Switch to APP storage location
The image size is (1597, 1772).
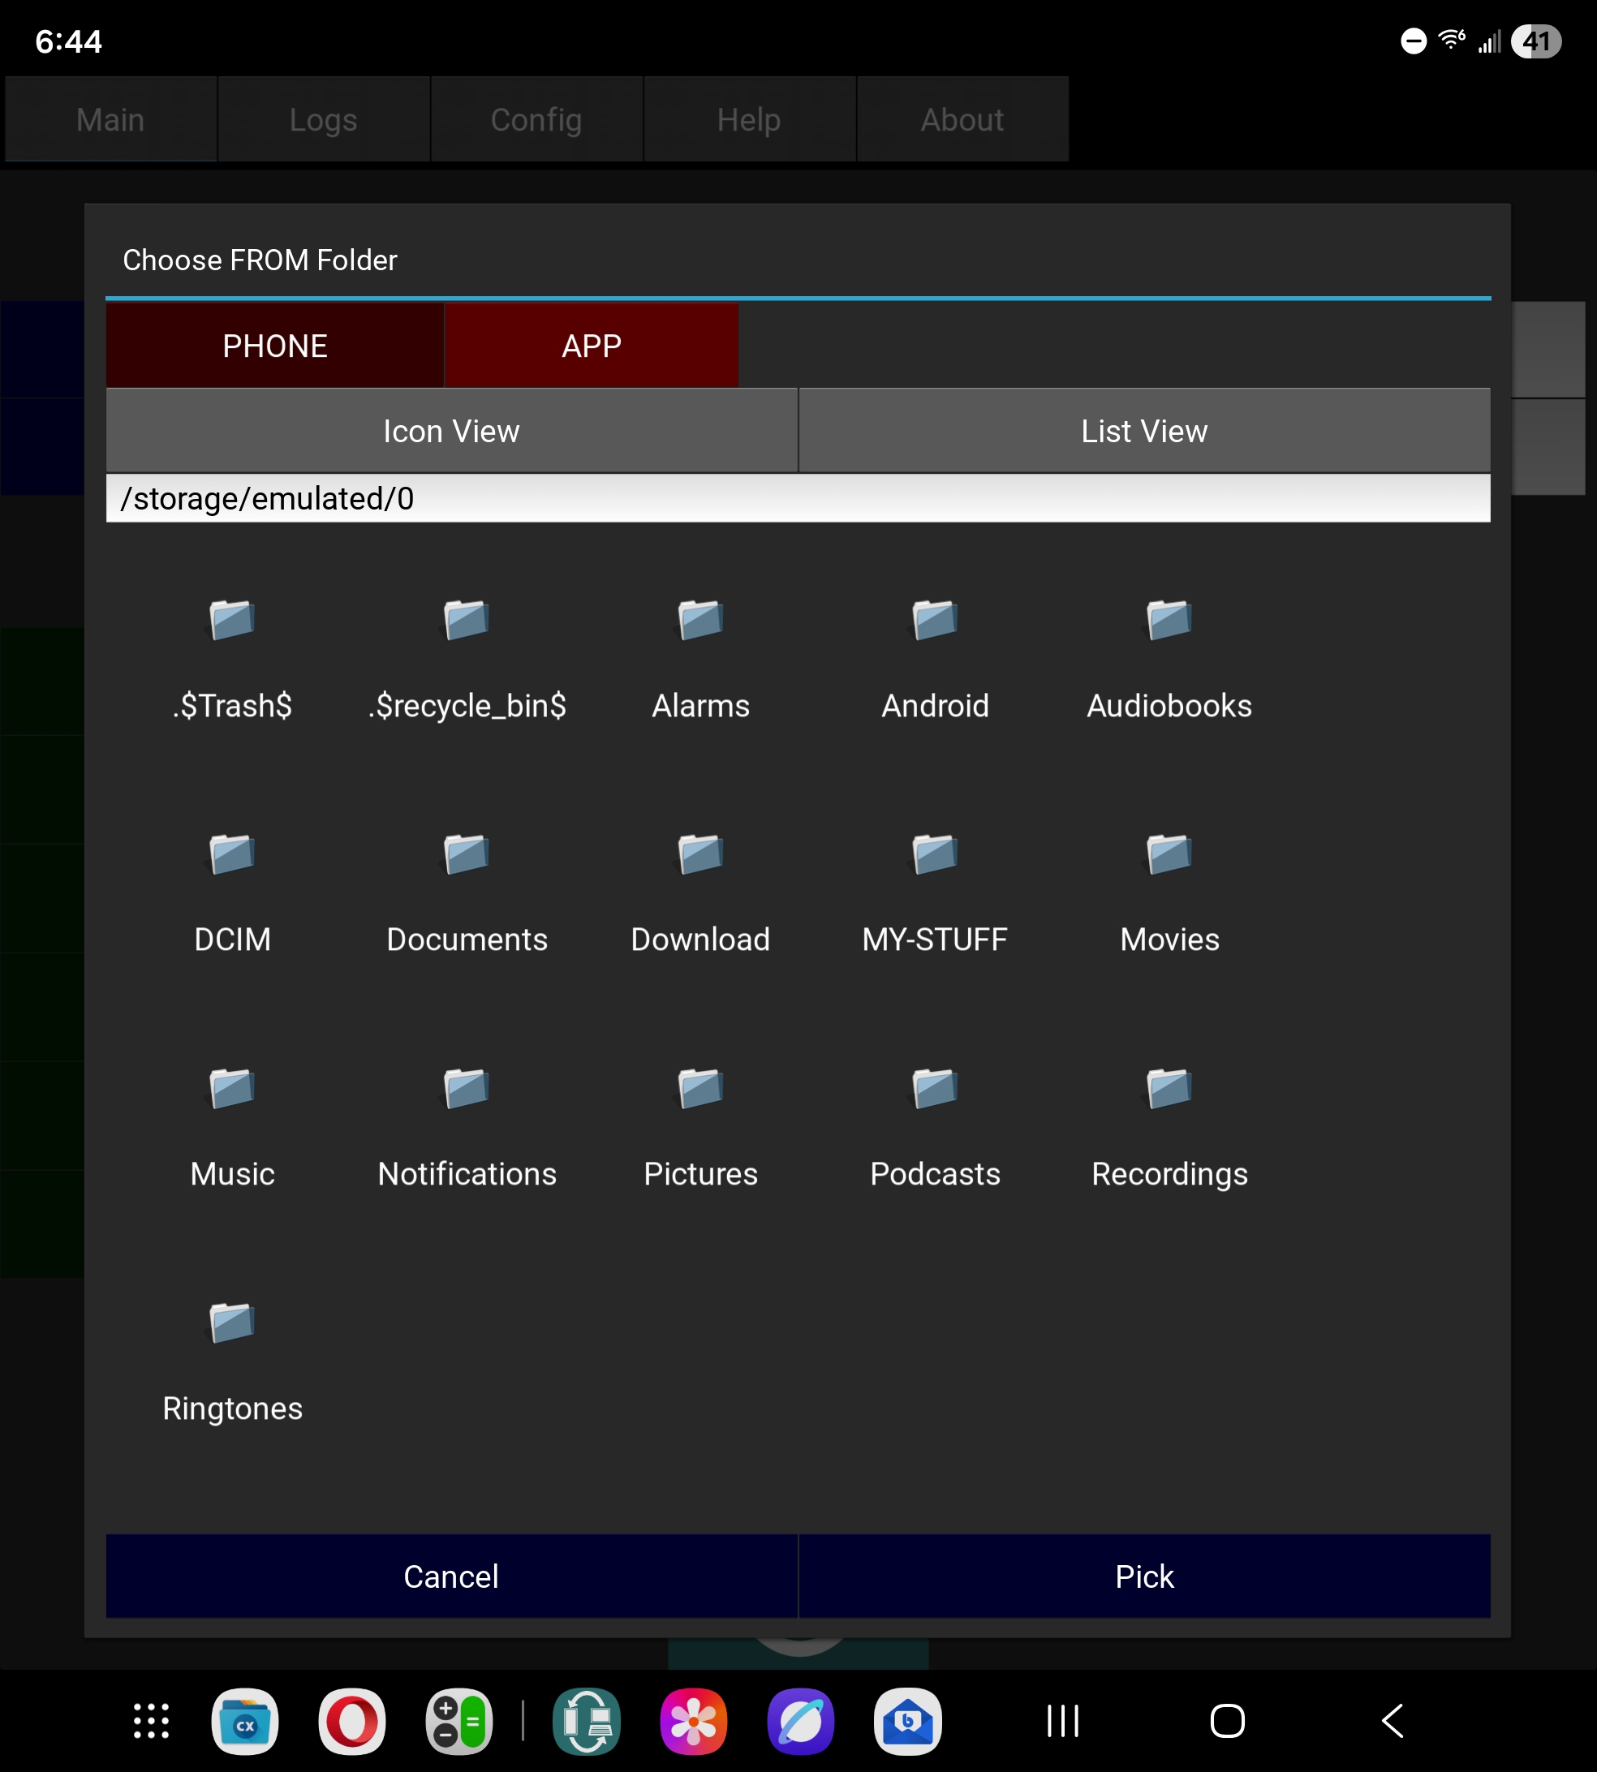pos(592,346)
